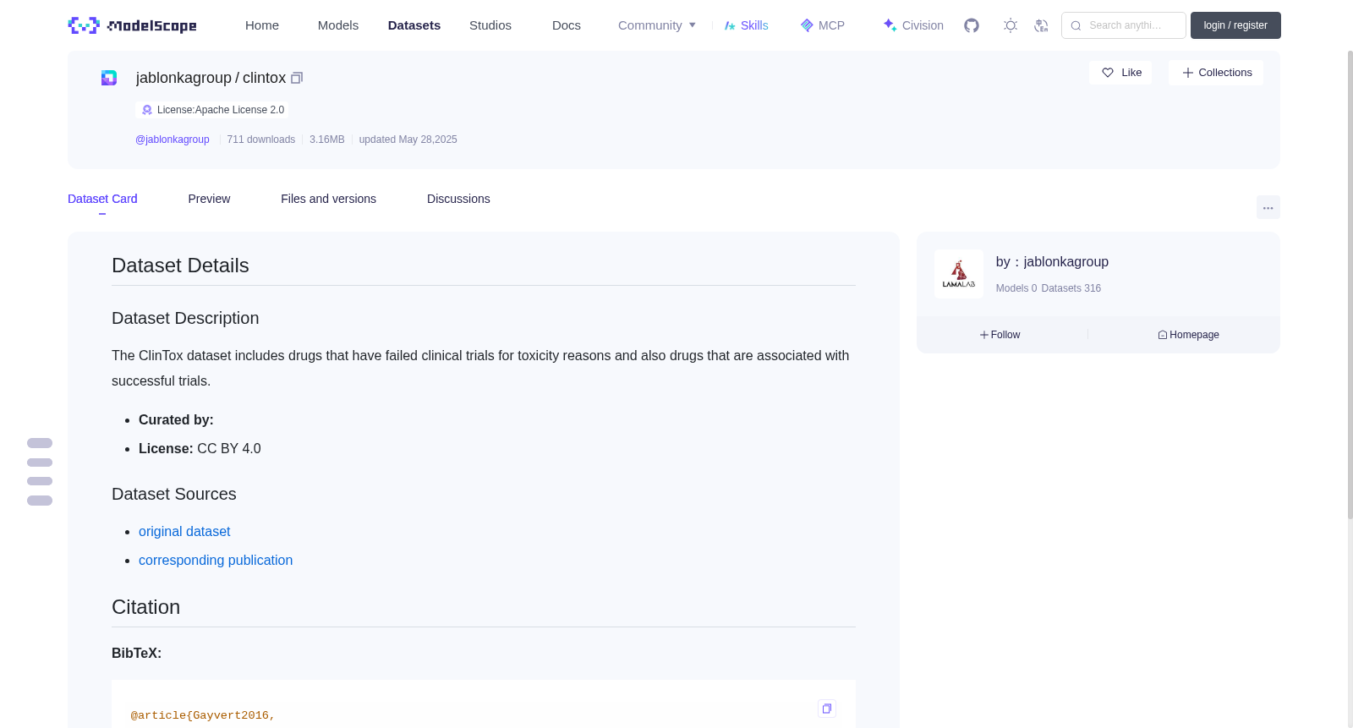Open the MCP page

coord(822,25)
